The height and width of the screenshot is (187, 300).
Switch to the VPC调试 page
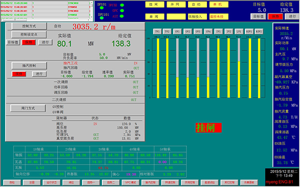point(130,183)
